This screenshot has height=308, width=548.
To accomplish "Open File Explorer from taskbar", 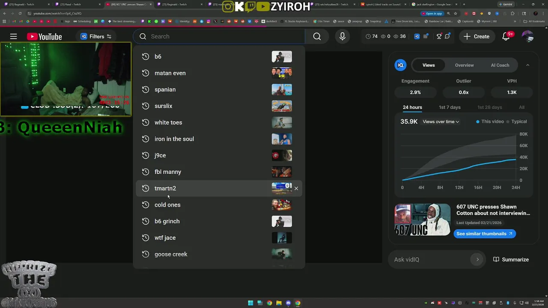I will click(x=279, y=303).
